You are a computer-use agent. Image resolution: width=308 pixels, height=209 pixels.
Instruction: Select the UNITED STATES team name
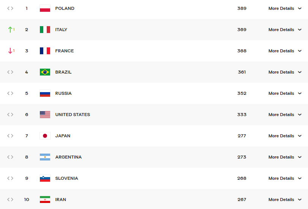click(x=73, y=115)
